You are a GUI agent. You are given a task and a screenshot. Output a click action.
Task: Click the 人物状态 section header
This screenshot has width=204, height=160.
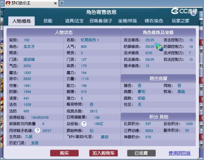click(x=63, y=32)
